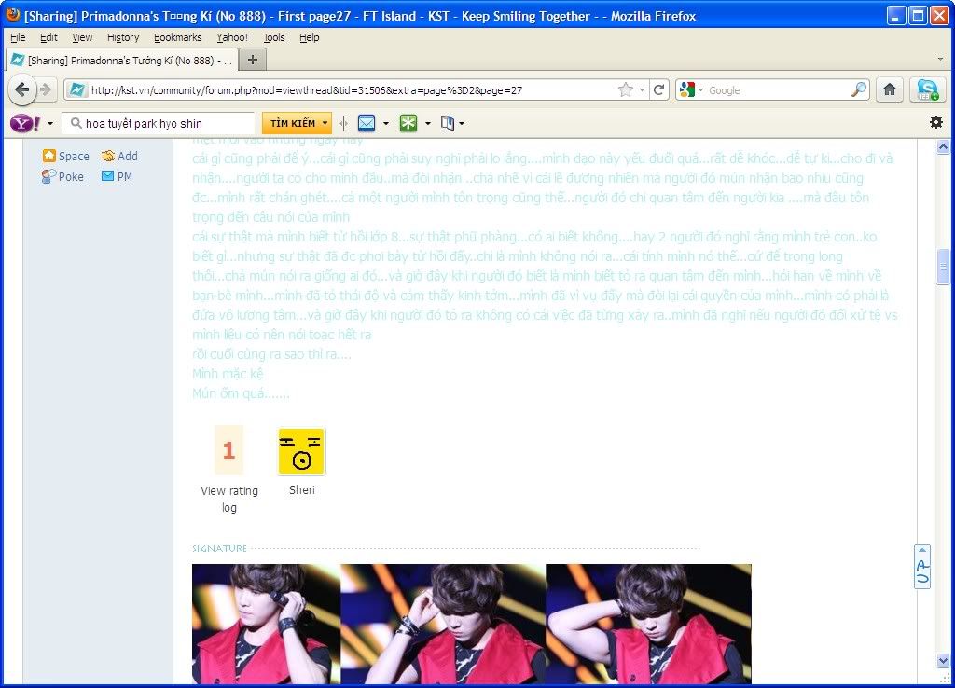Open the middle signature photo
The width and height of the screenshot is (955, 688).
443,624
